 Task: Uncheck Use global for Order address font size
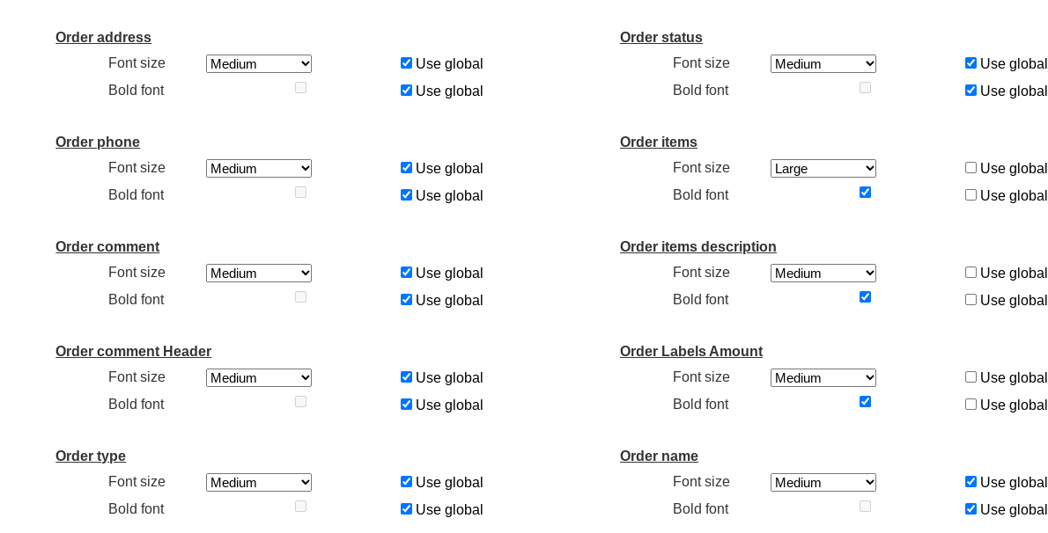(x=406, y=63)
